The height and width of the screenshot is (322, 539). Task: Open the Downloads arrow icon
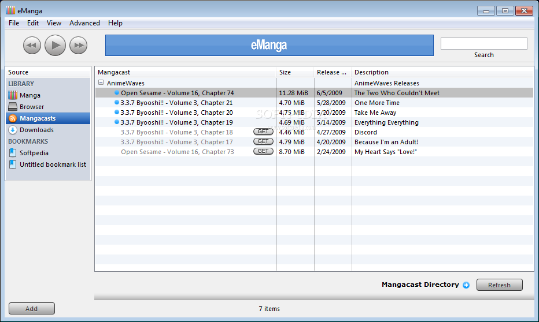point(13,130)
